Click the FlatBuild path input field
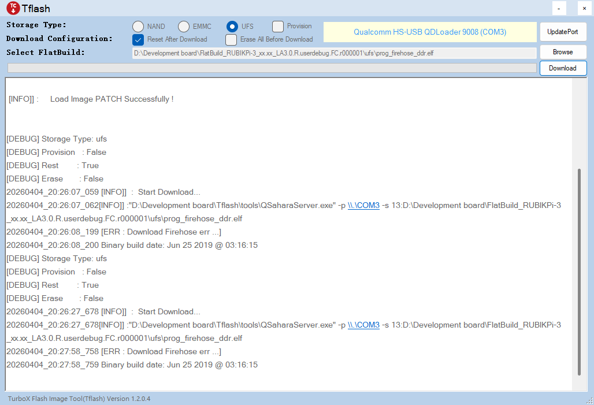594x405 pixels. click(x=334, y=53)
